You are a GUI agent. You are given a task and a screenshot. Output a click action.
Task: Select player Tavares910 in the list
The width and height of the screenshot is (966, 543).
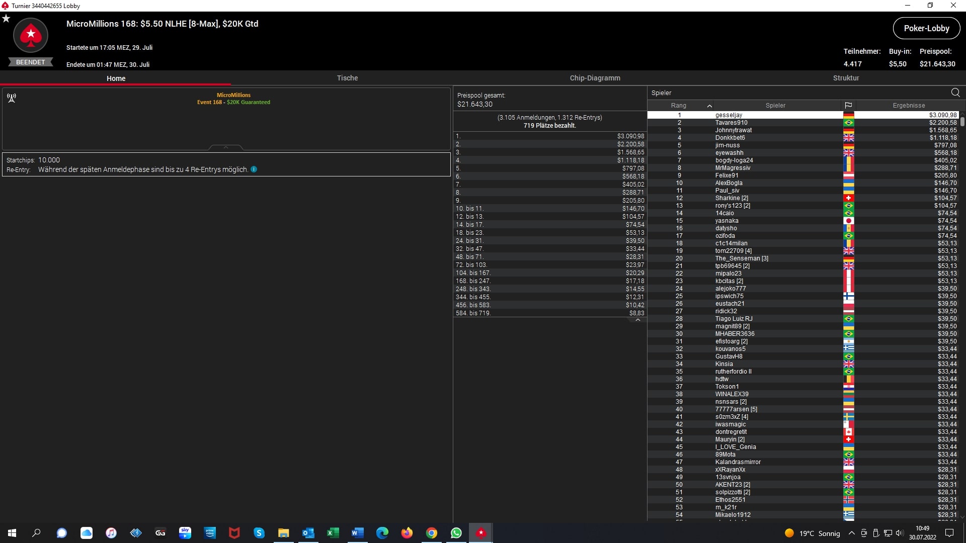coord(731,123)
